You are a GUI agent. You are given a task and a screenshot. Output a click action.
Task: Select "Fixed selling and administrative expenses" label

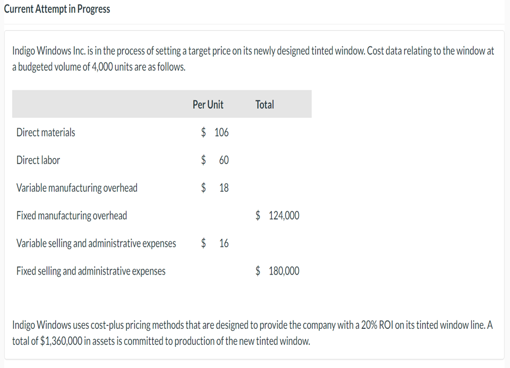coord(91,271)
